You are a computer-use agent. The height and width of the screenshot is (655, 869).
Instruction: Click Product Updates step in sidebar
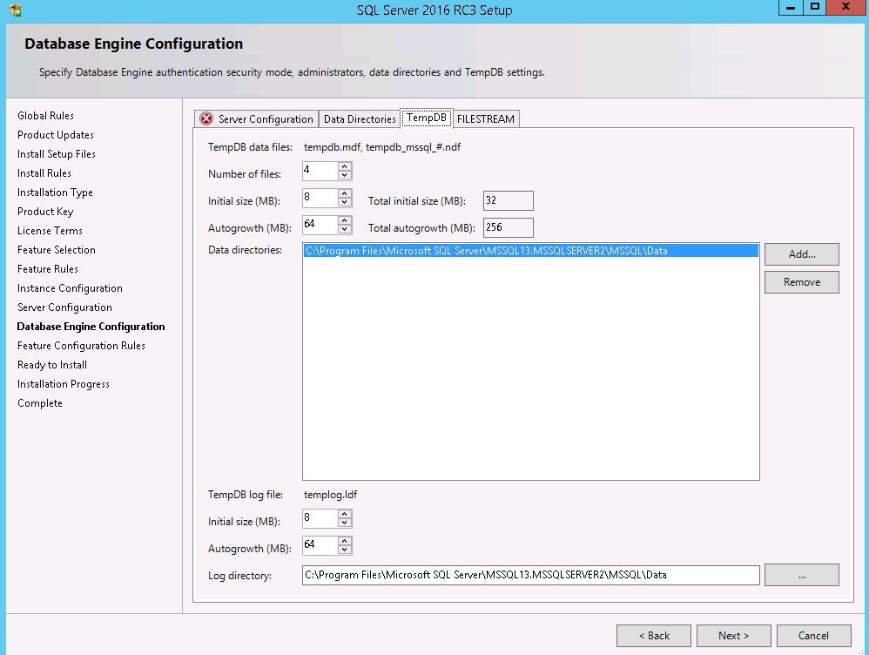tap(56, 135)
